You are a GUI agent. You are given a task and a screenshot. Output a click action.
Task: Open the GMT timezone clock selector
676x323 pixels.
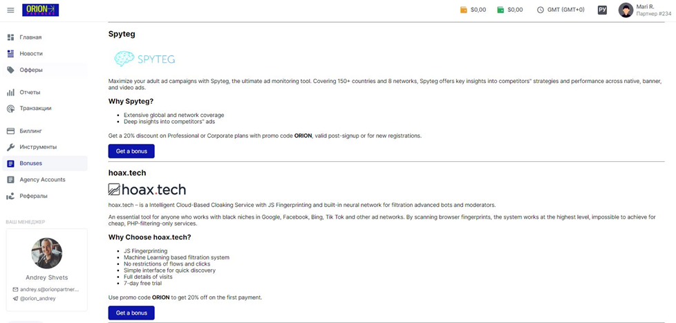[561, 10]
